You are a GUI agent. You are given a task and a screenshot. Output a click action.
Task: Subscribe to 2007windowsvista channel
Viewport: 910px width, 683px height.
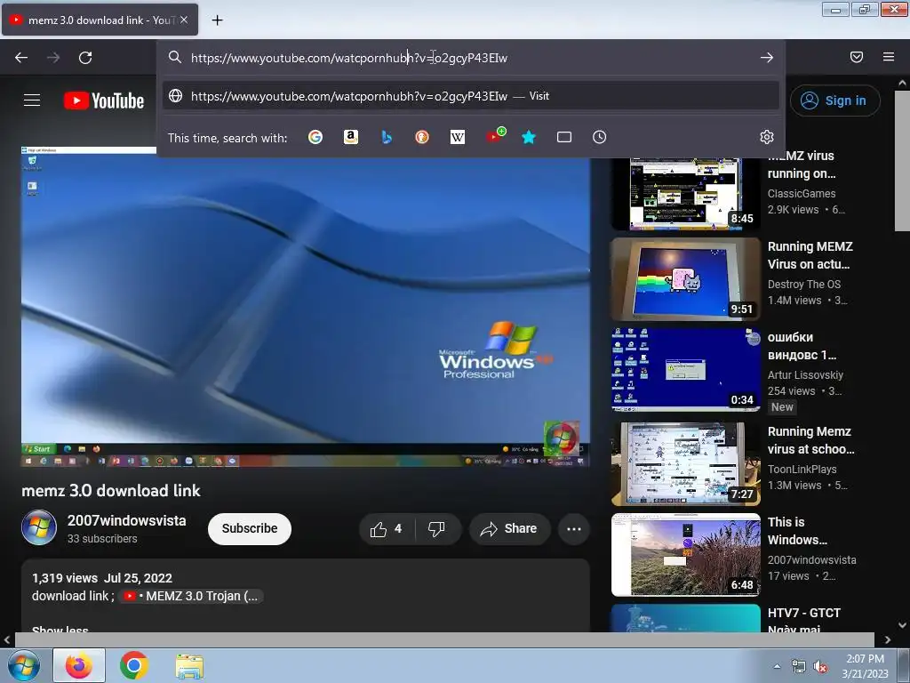coord(250,528)
